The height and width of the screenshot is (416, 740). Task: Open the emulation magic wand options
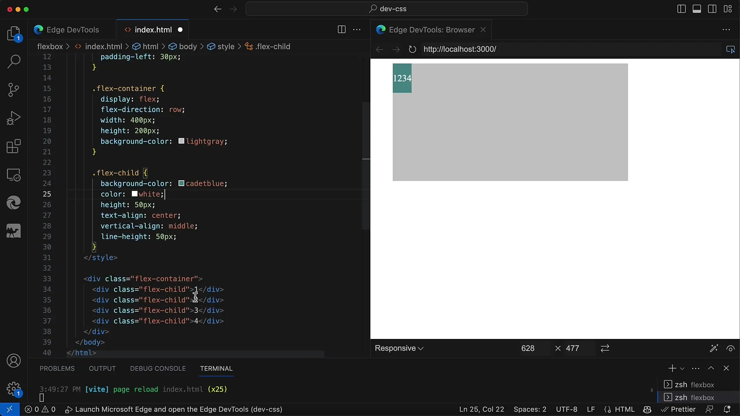click(714, 348)
